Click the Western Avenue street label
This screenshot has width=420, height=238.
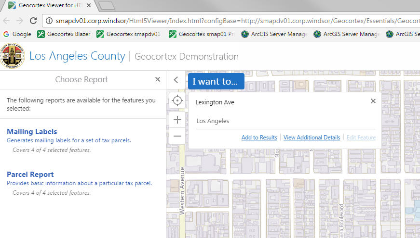pyautogui.click(x=182, y=191)
